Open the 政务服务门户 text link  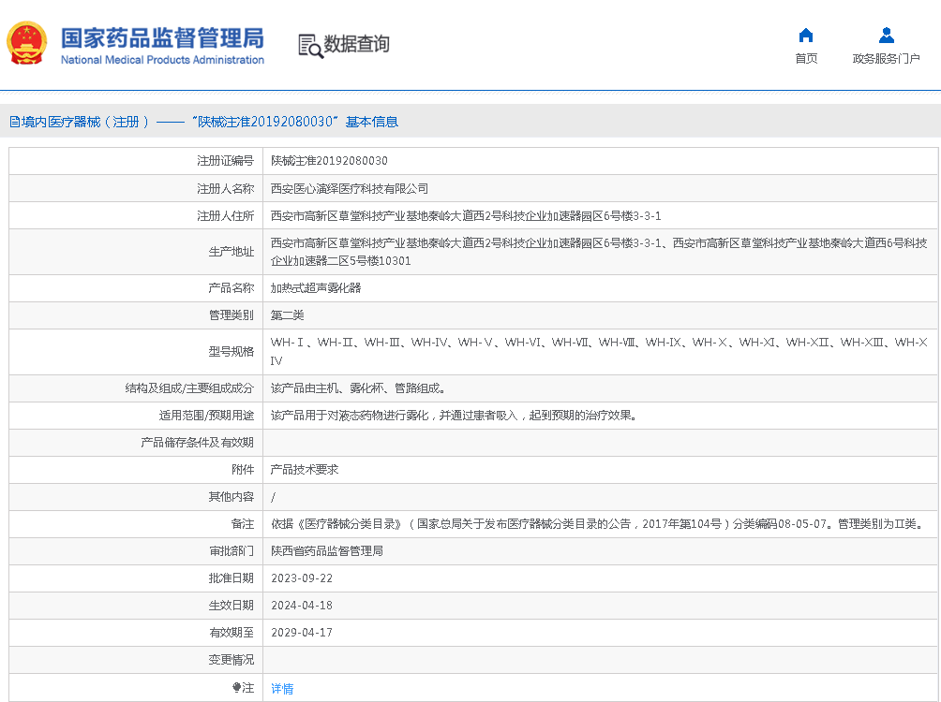point(886,59)
